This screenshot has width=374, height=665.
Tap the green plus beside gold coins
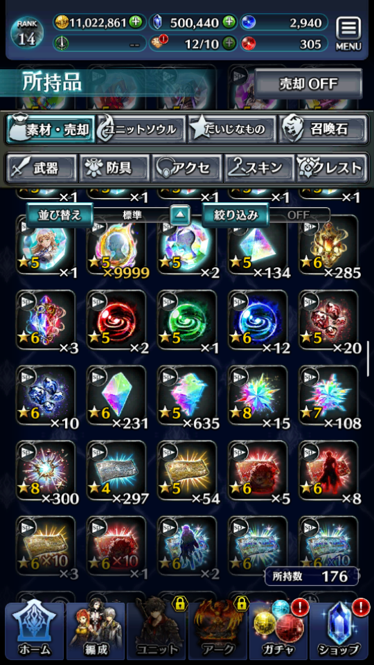tap(136, 22)
